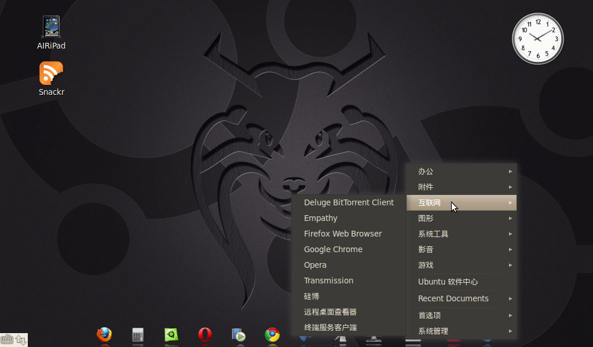Open the 图形 submenu
Screen dimensions: 593x347
(x=462, y=218)
